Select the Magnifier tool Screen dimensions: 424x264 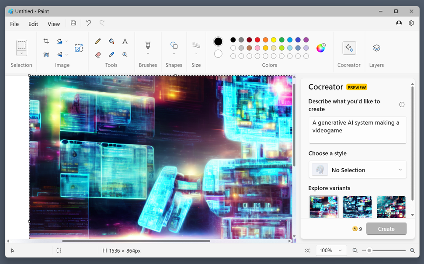point(125,55)
